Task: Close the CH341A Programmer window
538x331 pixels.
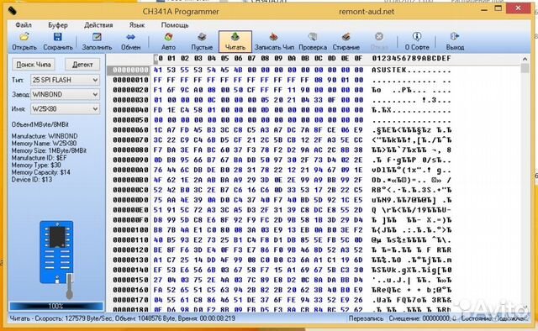Action: [518, 8]
